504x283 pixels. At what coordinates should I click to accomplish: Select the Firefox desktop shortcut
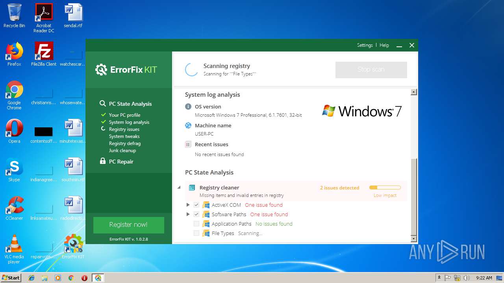click(14, 54)
